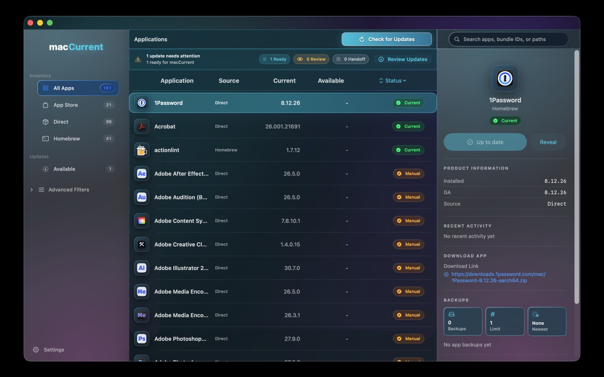Click version 1.4.0.15 in Creative Cloud row
This screenshot has width=604, height=377.
(290, 244)
